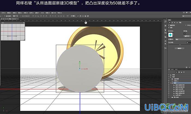
Task: Click the third icon in collapsed panel strip
Action: click(x=165, y=30)
